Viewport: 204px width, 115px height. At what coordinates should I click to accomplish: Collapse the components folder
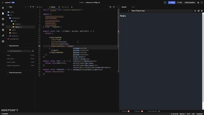click(x=15, y=18)
